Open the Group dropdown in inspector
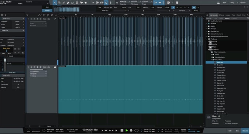249x134 pixels. point(18,24)
